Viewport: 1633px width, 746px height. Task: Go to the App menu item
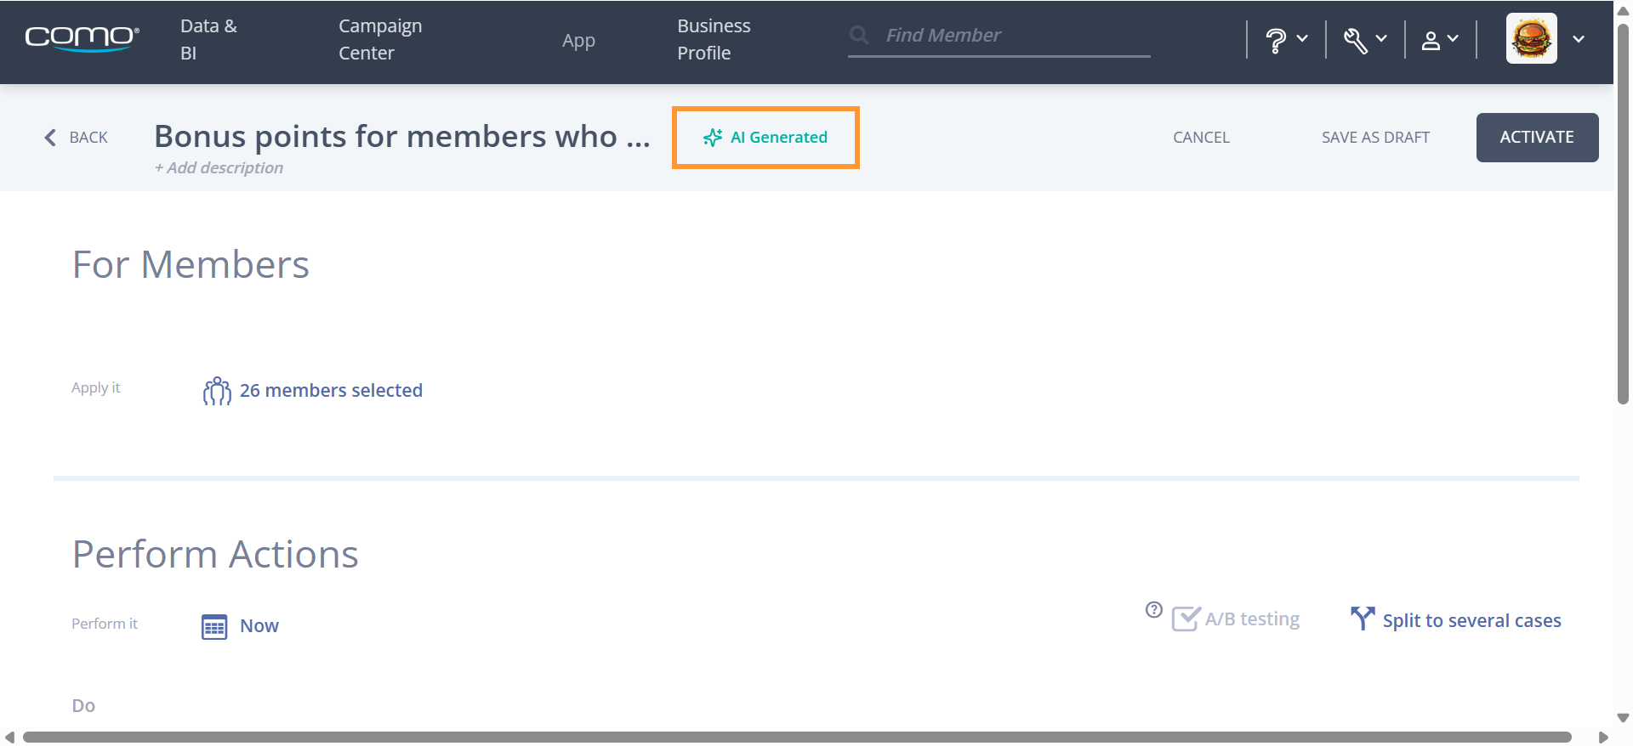click(578, 40)
